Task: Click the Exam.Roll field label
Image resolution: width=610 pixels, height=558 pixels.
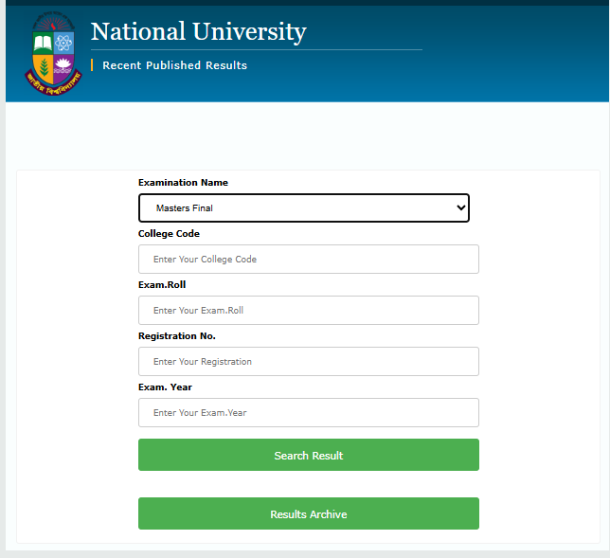Action: pyautogui.click(x=162, y=284)
